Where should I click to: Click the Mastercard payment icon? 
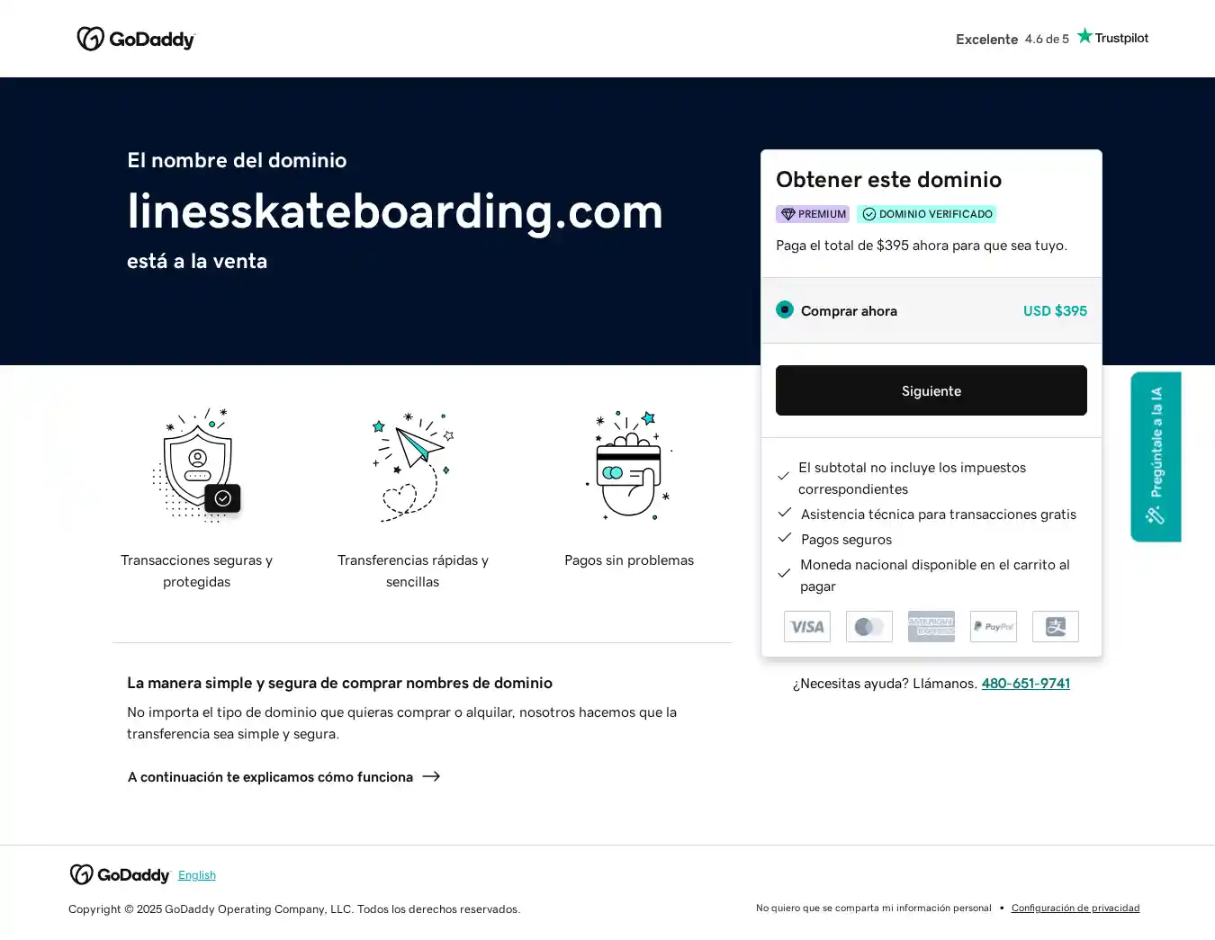point(869,627)
